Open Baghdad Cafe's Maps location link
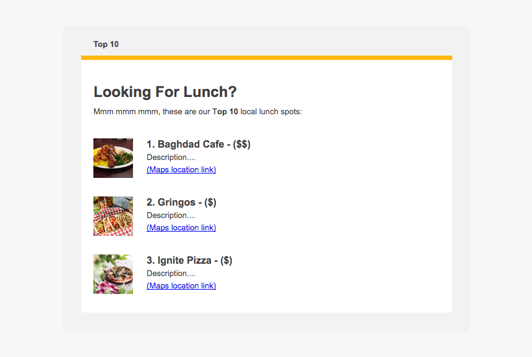The height and width of the screenshot is (357, 532). pos(181,170)
